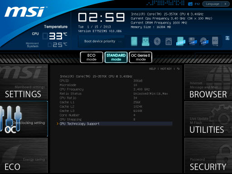Select the USB hard disk boot device icon
Viewport: 232px width, 174px height.
(181, 41)
